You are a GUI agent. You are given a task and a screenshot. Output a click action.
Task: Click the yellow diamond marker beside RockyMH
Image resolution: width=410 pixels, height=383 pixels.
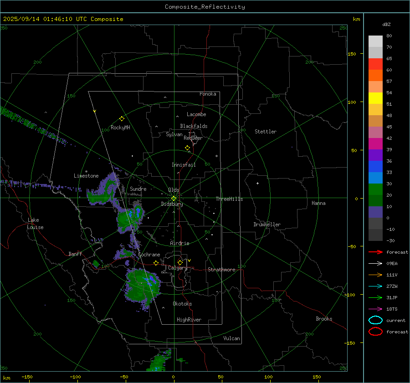[x=122, y=119]
